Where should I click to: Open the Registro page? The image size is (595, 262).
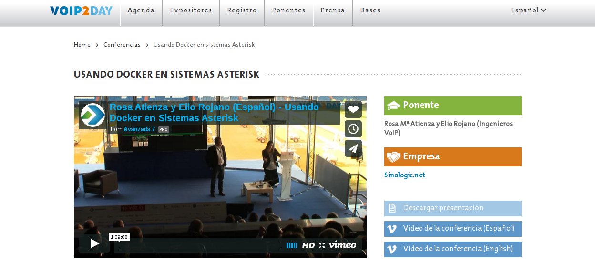coord(242,10)
